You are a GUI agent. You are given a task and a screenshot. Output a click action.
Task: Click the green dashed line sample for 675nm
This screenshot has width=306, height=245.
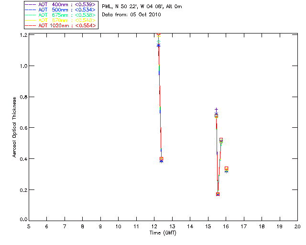tap(31, 15)
